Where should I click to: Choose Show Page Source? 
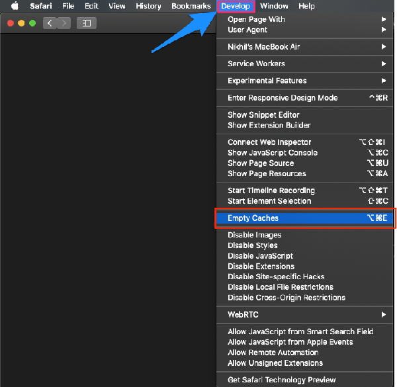[x=305, y=163]
